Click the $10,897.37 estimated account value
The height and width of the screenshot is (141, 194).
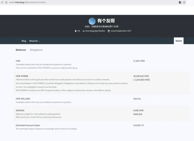point(138,125)
